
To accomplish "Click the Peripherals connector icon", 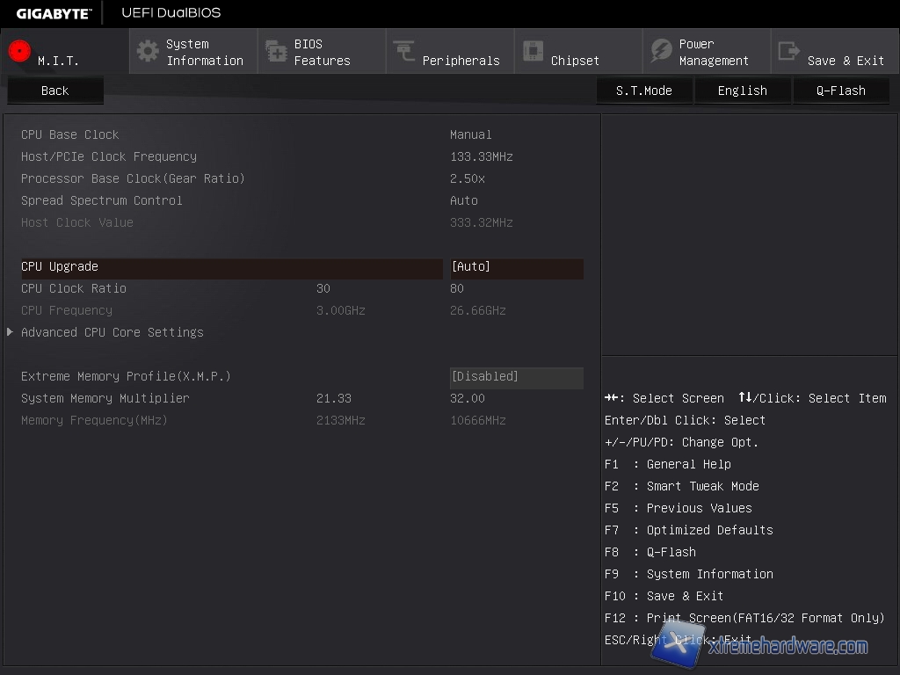I will (404, 51).
